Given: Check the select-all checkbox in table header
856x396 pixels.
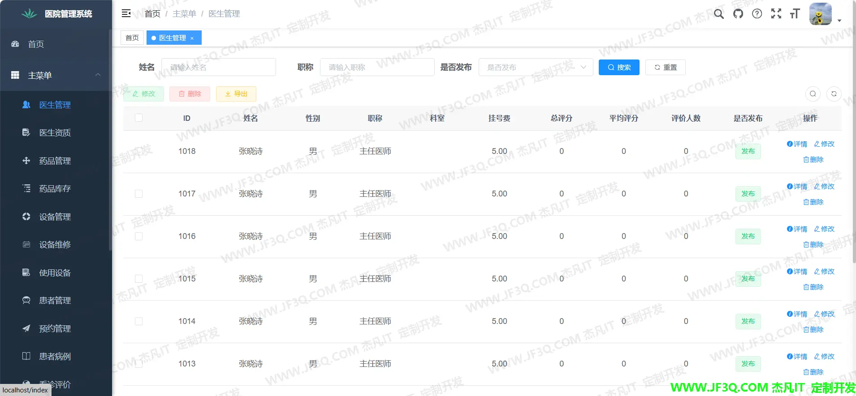Looking at the screenshot, I should point(139,118).
